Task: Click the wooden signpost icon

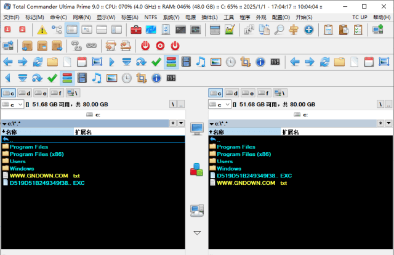Action: (x=294, y=30)
